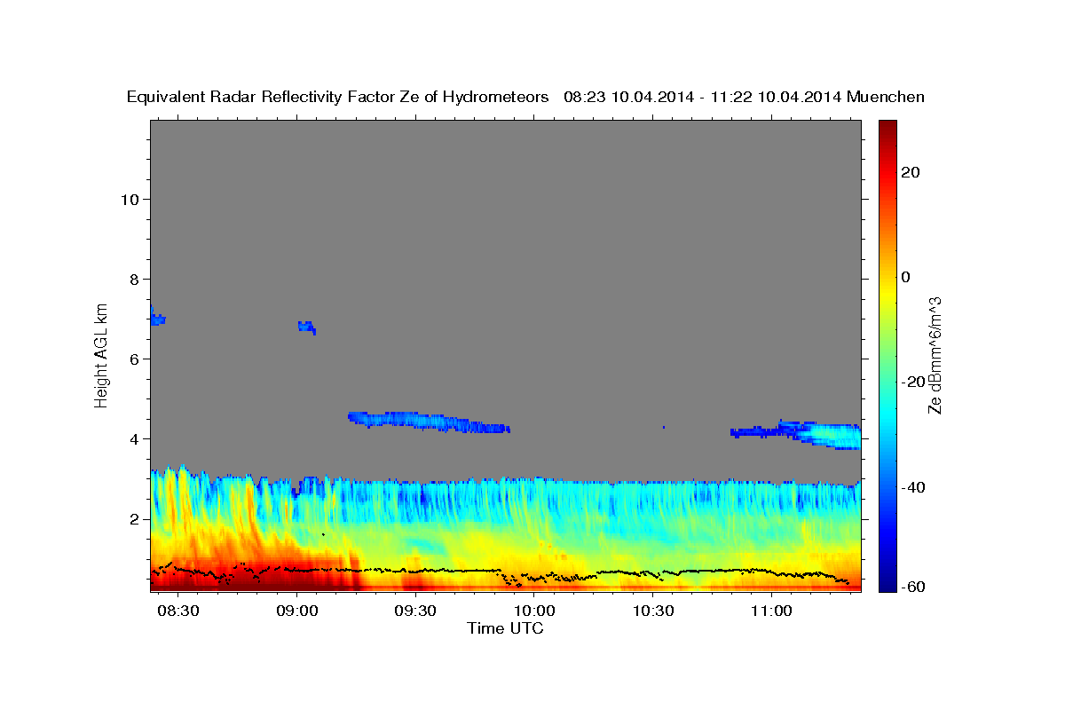Click the '10:30' time tick label
The image size is (1065, 710).
[653, 611]
